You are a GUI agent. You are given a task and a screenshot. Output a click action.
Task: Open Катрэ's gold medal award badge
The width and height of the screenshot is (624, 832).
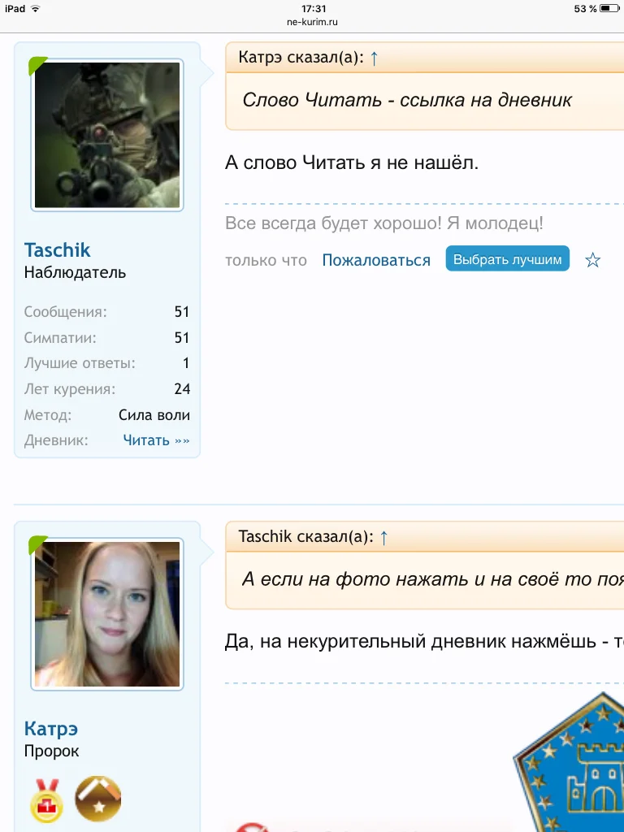pyautogui.click(x=46, y=800)
